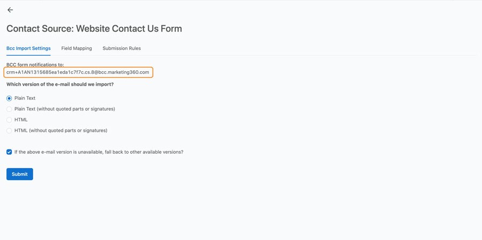Select the Plain Text radio button

(9, 99)
